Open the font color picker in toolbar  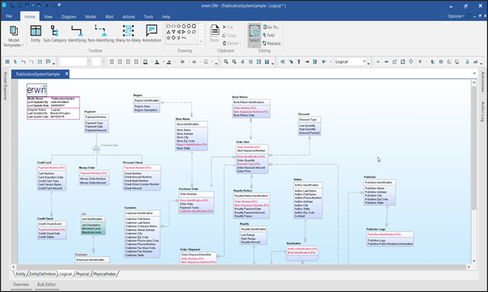(x=157, y=61)
